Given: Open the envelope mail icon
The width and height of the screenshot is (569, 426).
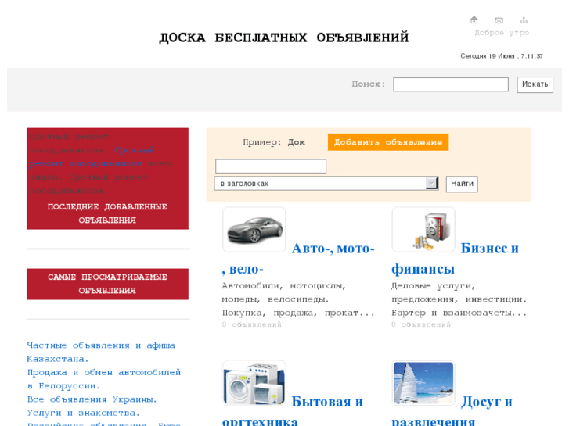Looking at the screenshot, I should click(x=499, y=20).
